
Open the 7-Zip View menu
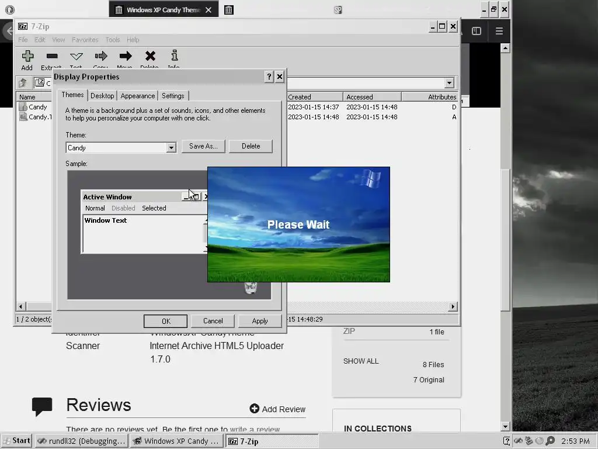(58, 40)
